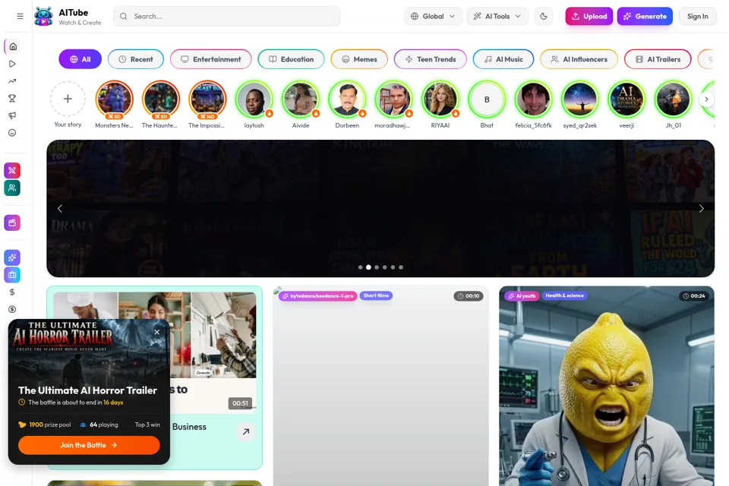Open the megaphone icon in sidebar

tap(13, 115)
